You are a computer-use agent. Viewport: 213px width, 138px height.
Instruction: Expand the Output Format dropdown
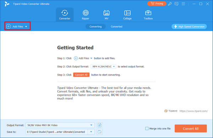pyautogui.click(x=91, y=125)
